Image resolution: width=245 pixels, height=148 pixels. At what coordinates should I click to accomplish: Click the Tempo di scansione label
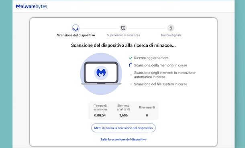tap(100, 107)
